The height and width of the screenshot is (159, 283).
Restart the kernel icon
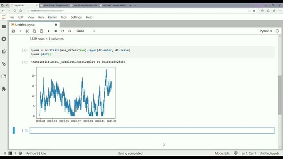tap(63, 31)
